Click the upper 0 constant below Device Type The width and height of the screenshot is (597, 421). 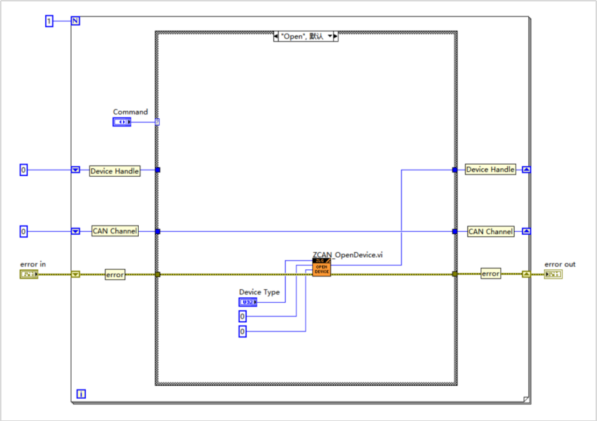pos(243,316)
